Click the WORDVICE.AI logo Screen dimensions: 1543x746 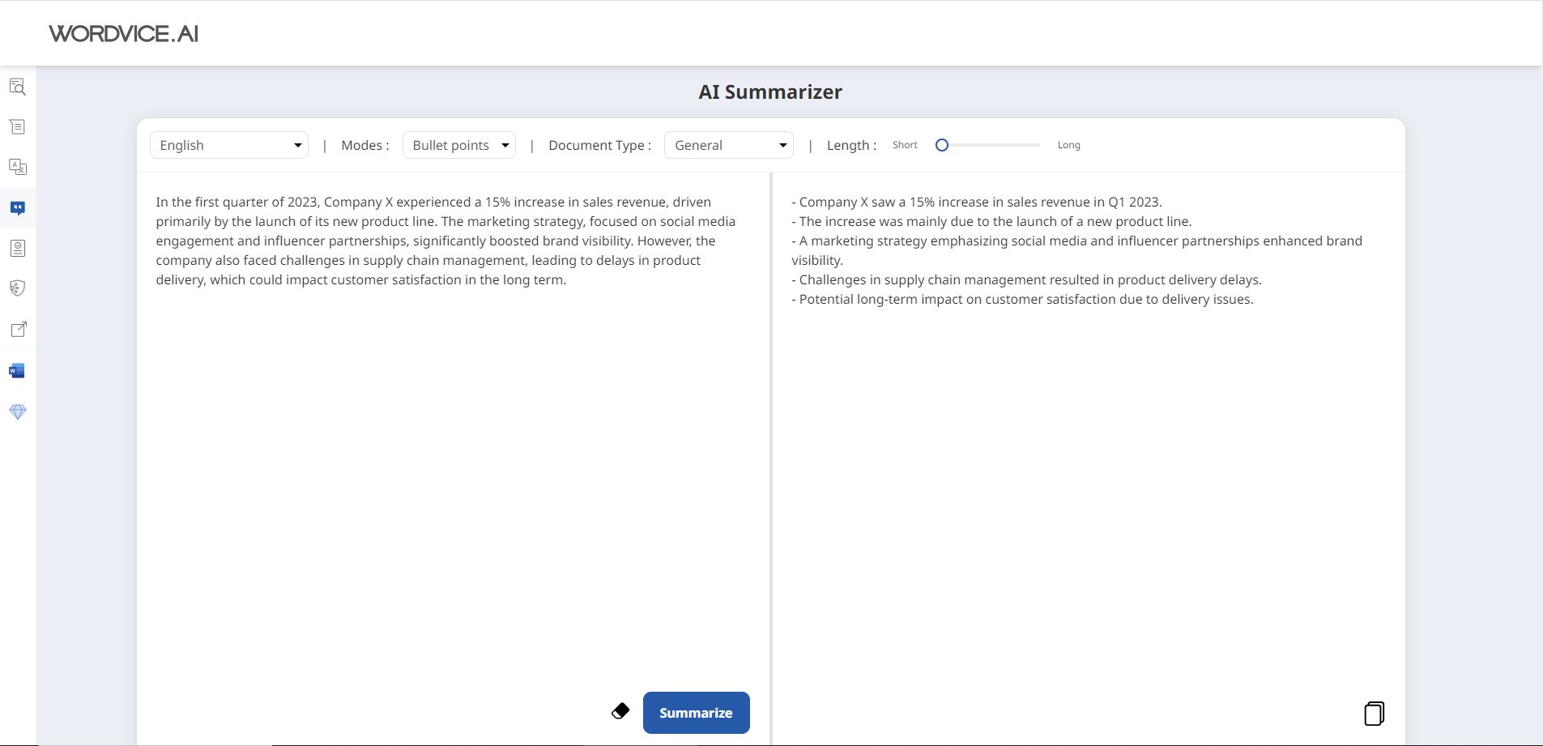click(x=123, y=33)
